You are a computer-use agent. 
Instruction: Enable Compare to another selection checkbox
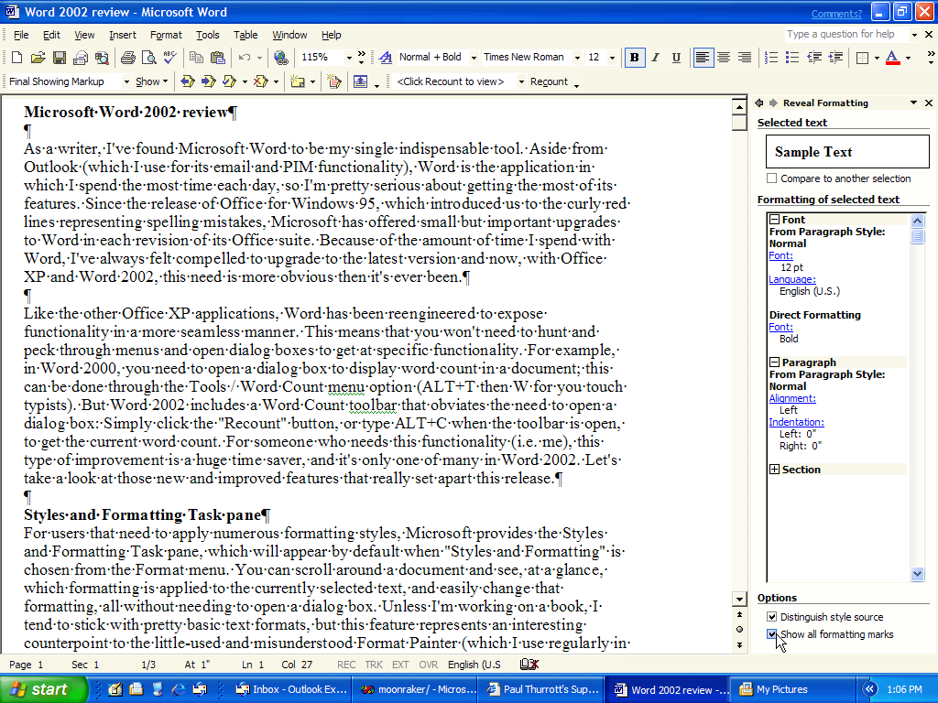[772, 178]
